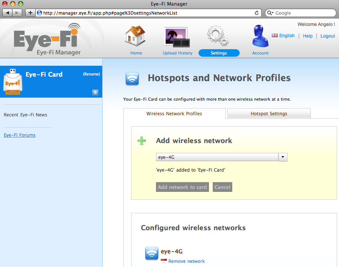Click the blue Wi-Fi icon beside page heading
This screenshot has width=339, height=267.
point(132,78)
